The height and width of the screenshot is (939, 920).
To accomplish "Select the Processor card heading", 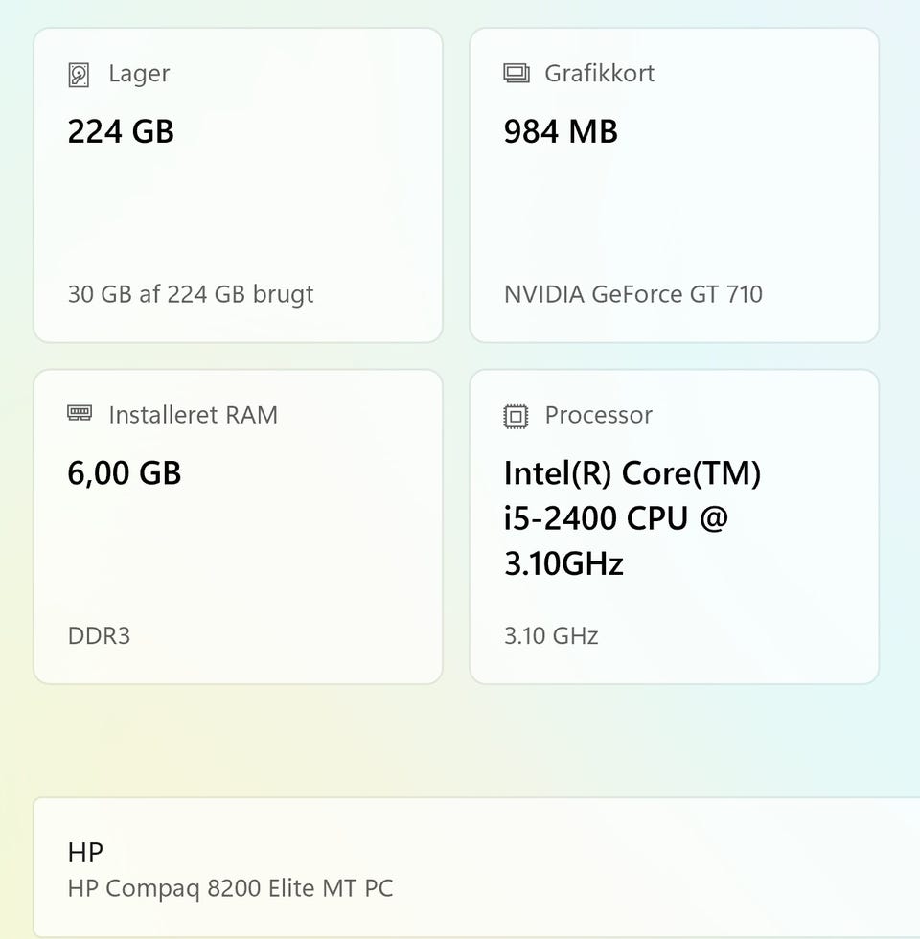I will 598,415.
